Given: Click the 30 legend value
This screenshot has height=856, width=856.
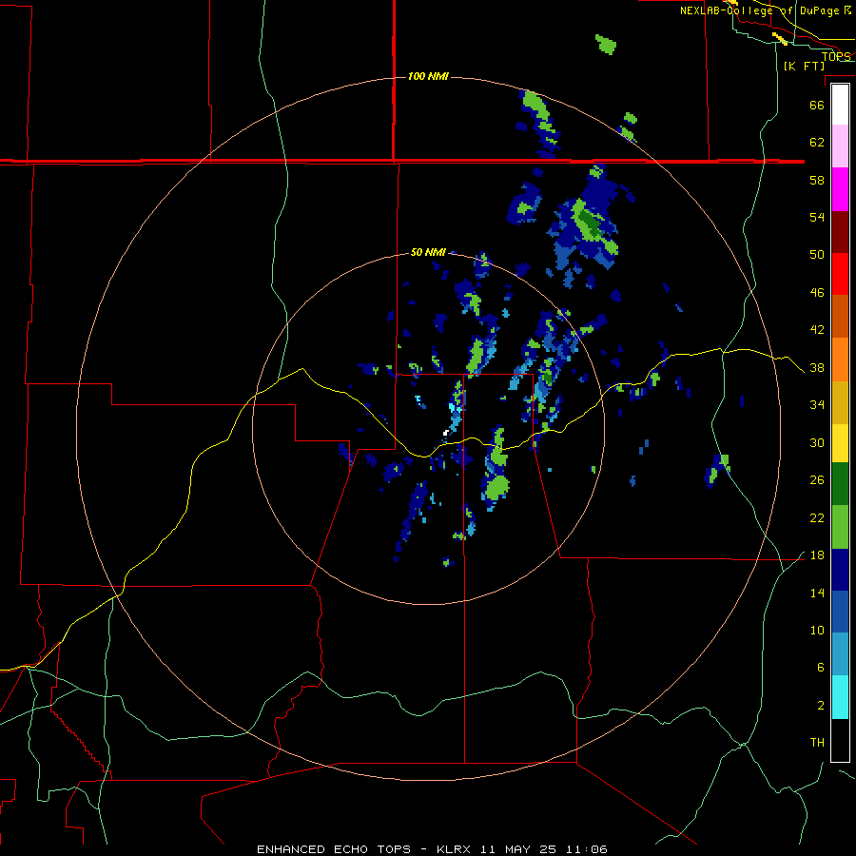Looking at the screenshot, I should tap(817, 442).
